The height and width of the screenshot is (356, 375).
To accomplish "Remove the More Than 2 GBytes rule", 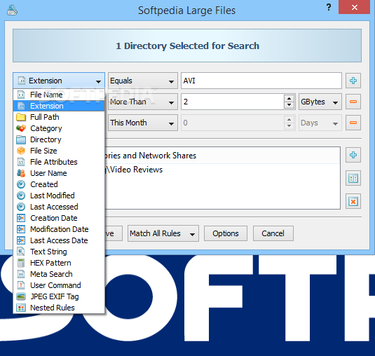I will click(x=353, y=102).
